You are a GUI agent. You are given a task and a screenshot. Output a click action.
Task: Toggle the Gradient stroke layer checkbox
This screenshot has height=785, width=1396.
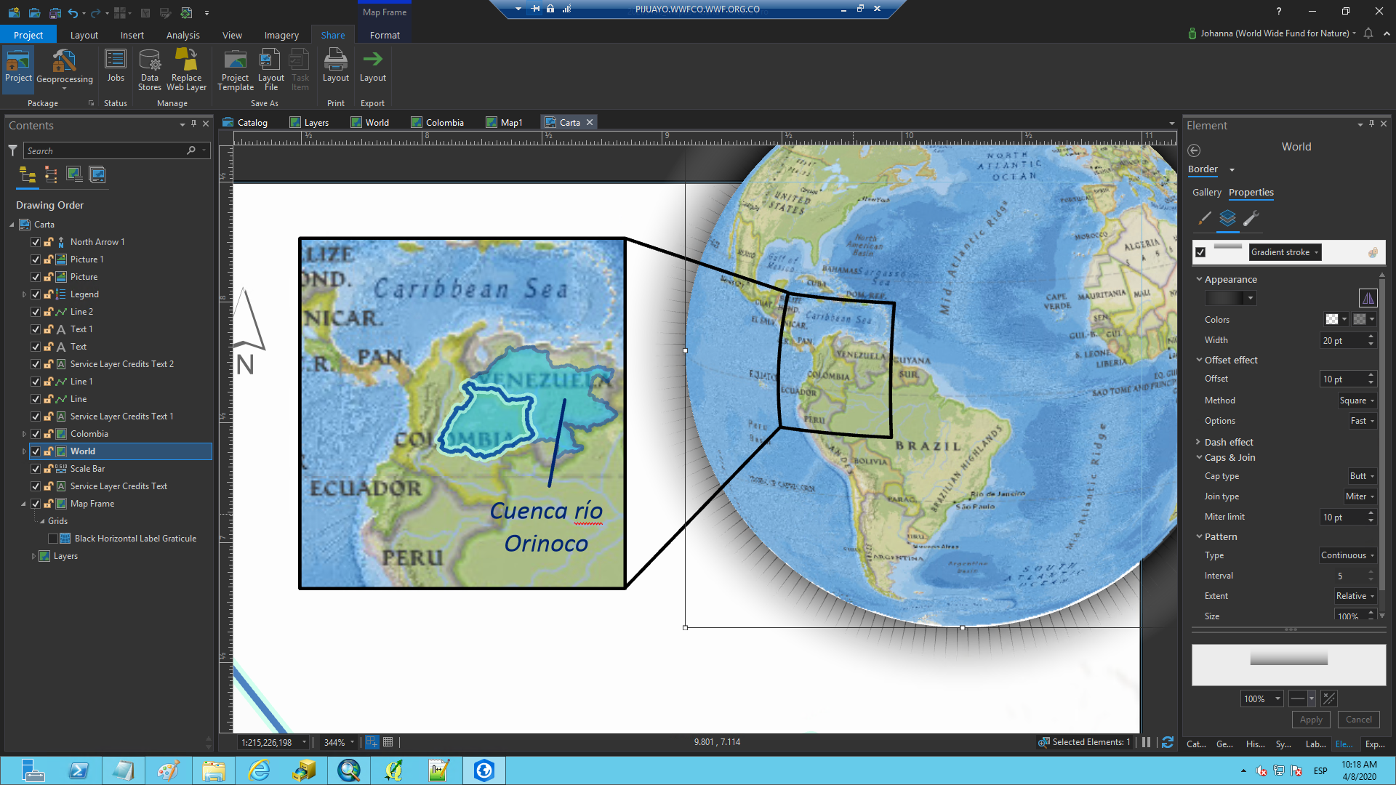pos(1200,252)
